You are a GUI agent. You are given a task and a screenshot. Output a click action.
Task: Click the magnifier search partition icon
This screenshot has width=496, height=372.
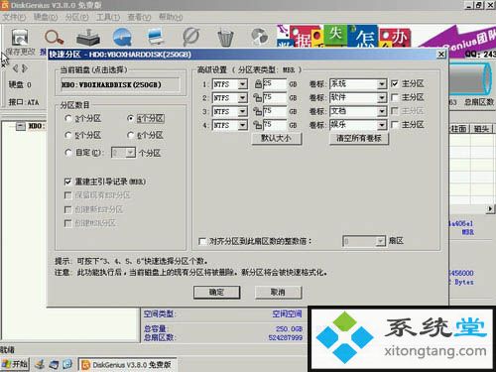(54, 37)
